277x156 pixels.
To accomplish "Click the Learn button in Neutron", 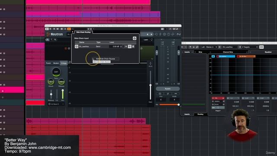I will [x=146, y=39].
